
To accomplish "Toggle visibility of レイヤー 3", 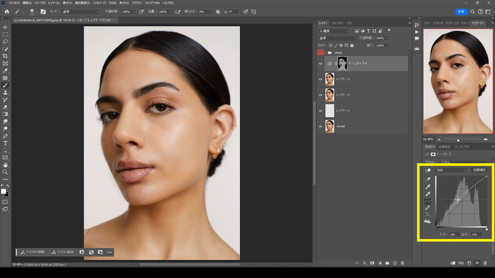I will point(321,79).
